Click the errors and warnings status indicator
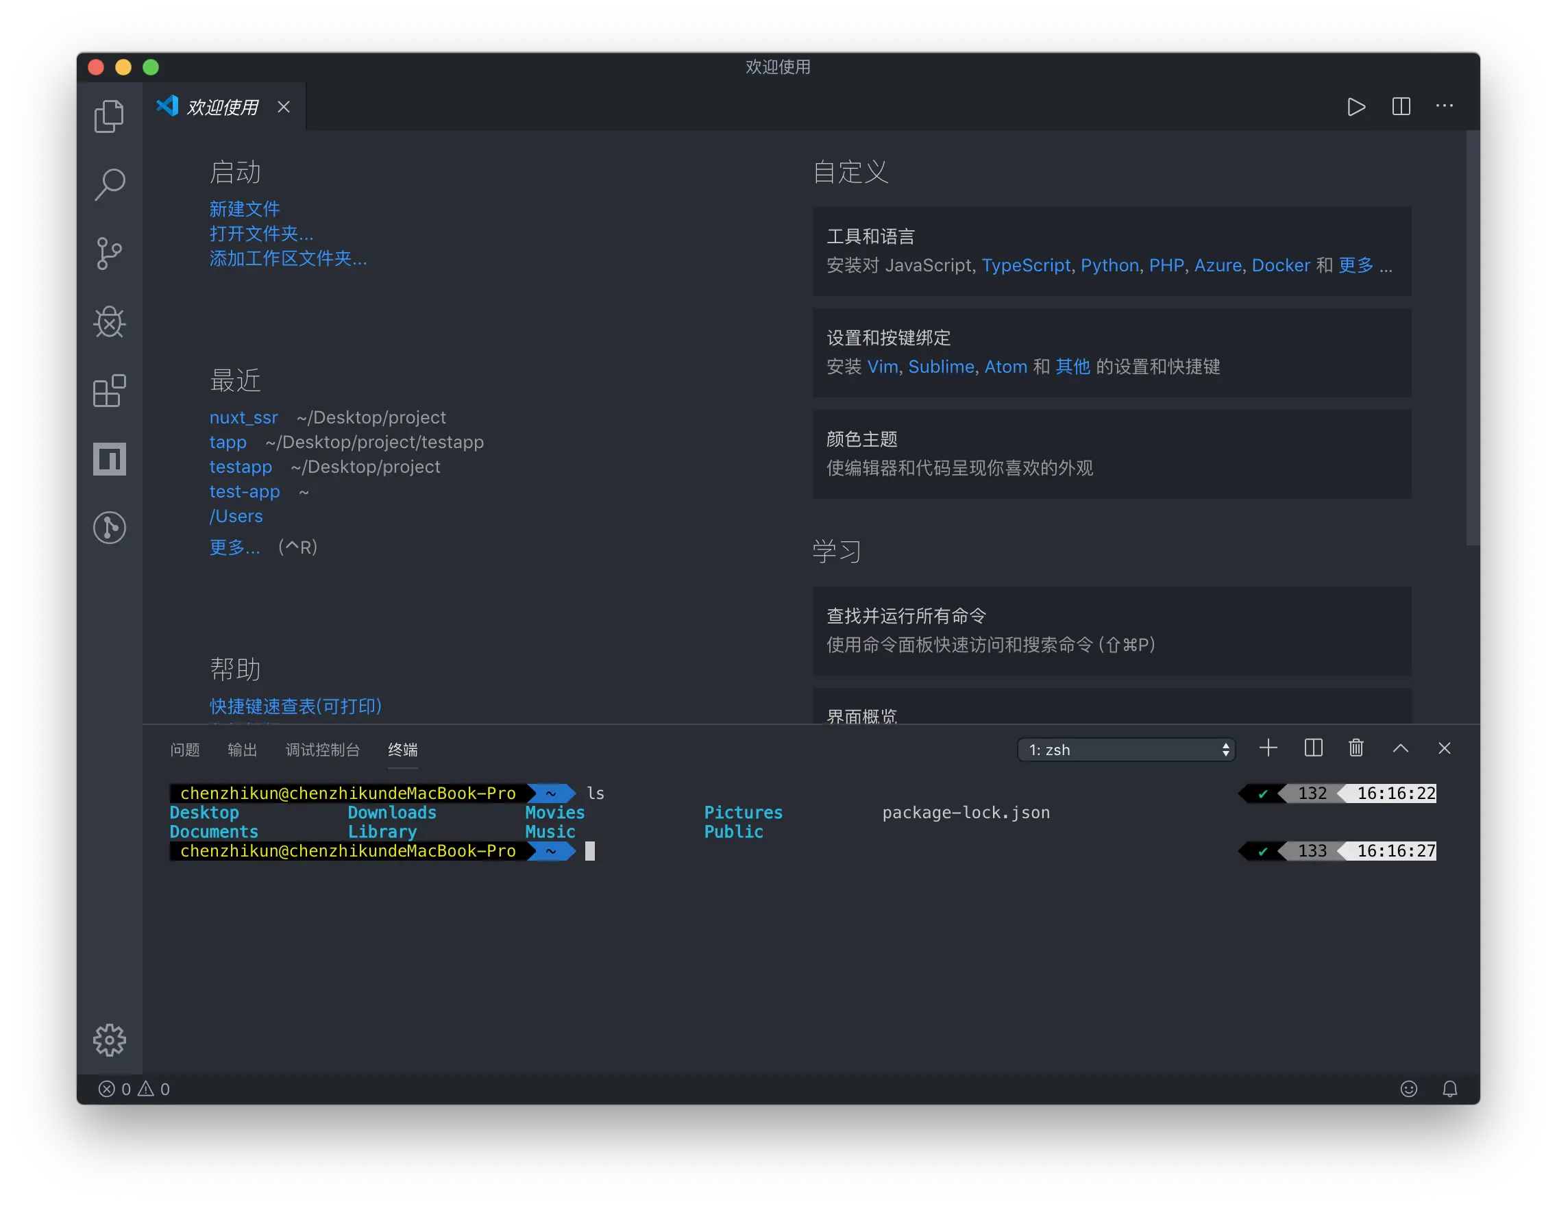The width and height of the screenshot is (1557, 1206). pyautogui.click(x=134, y=1088)
